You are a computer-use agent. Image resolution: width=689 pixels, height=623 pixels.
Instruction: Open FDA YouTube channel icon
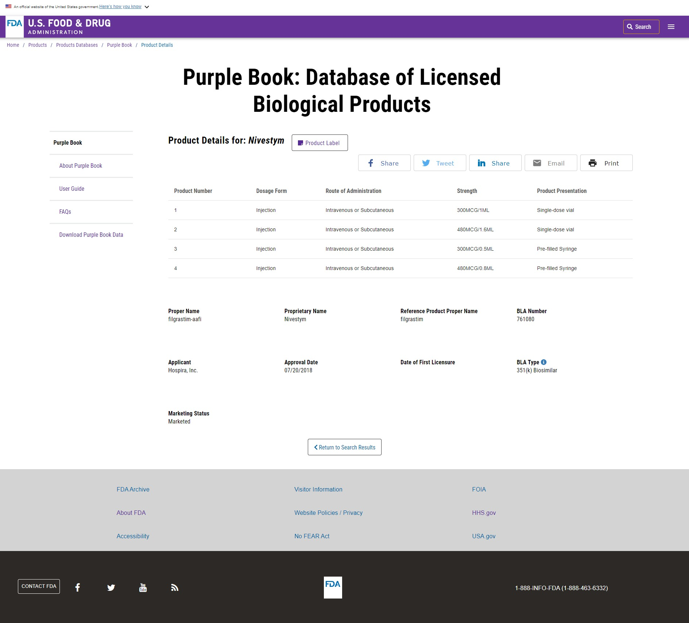(x=143, y=588)
